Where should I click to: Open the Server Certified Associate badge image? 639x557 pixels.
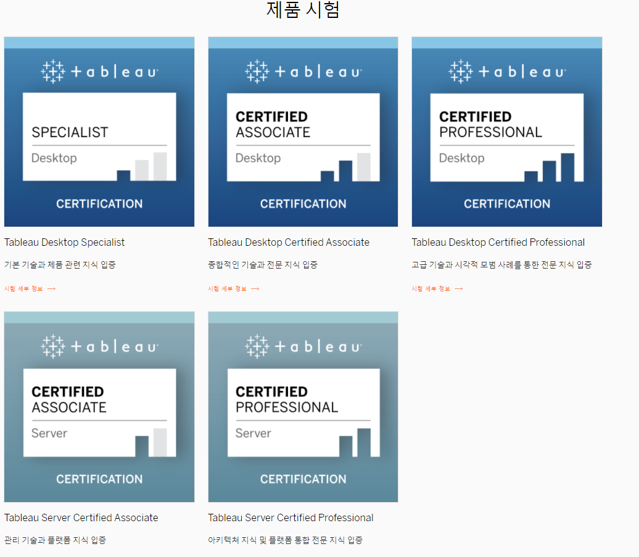tap(99, 406)
